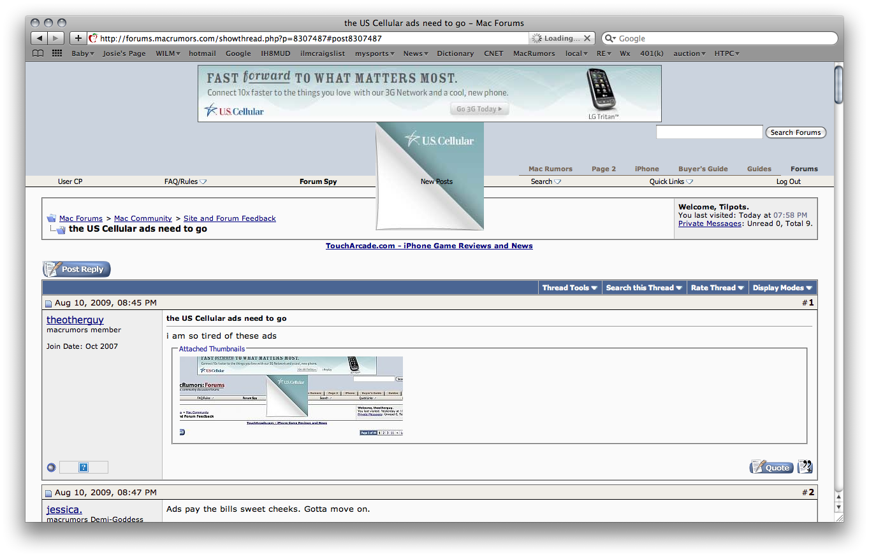Add a bookmark with the plus button
Image resolution: width=869 pixels, height=557 pixels.
tap(78, 38)
